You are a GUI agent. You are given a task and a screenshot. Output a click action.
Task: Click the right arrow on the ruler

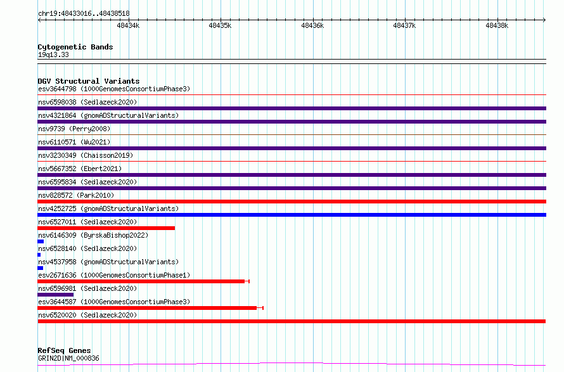[544, 20]
